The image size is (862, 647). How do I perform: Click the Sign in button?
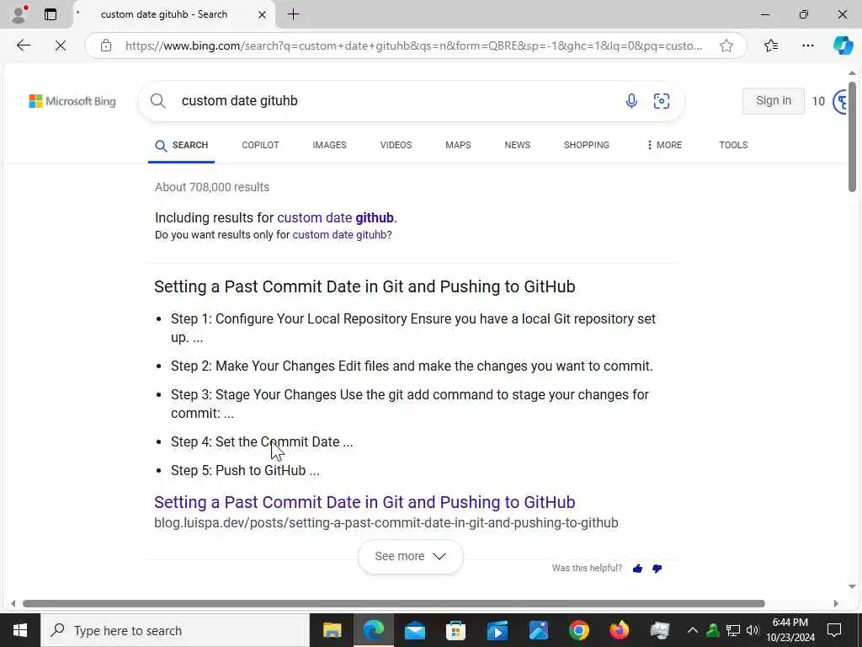point(773,101)
